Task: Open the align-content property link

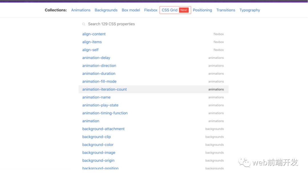Action: point(94,34)
